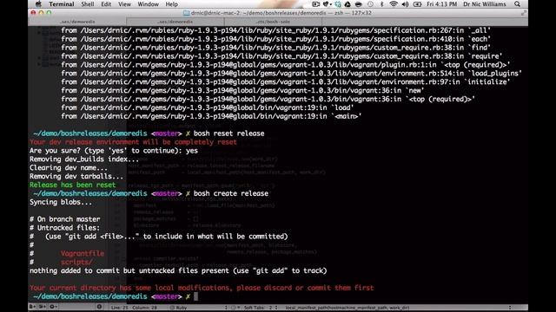Image resolution: width=556 pixels, height=312 pixels.
Task: Click the 'Line: 25 Column: 28' status text
Action: click(134, 308)
